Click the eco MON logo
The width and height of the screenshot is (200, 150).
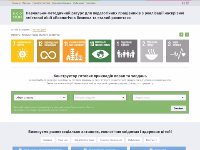[17, 15]
